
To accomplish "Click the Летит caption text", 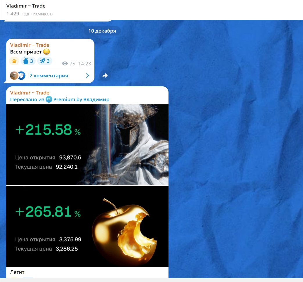I will (x=17, y=272).
